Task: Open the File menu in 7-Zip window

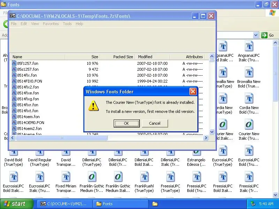Action: 14,24
